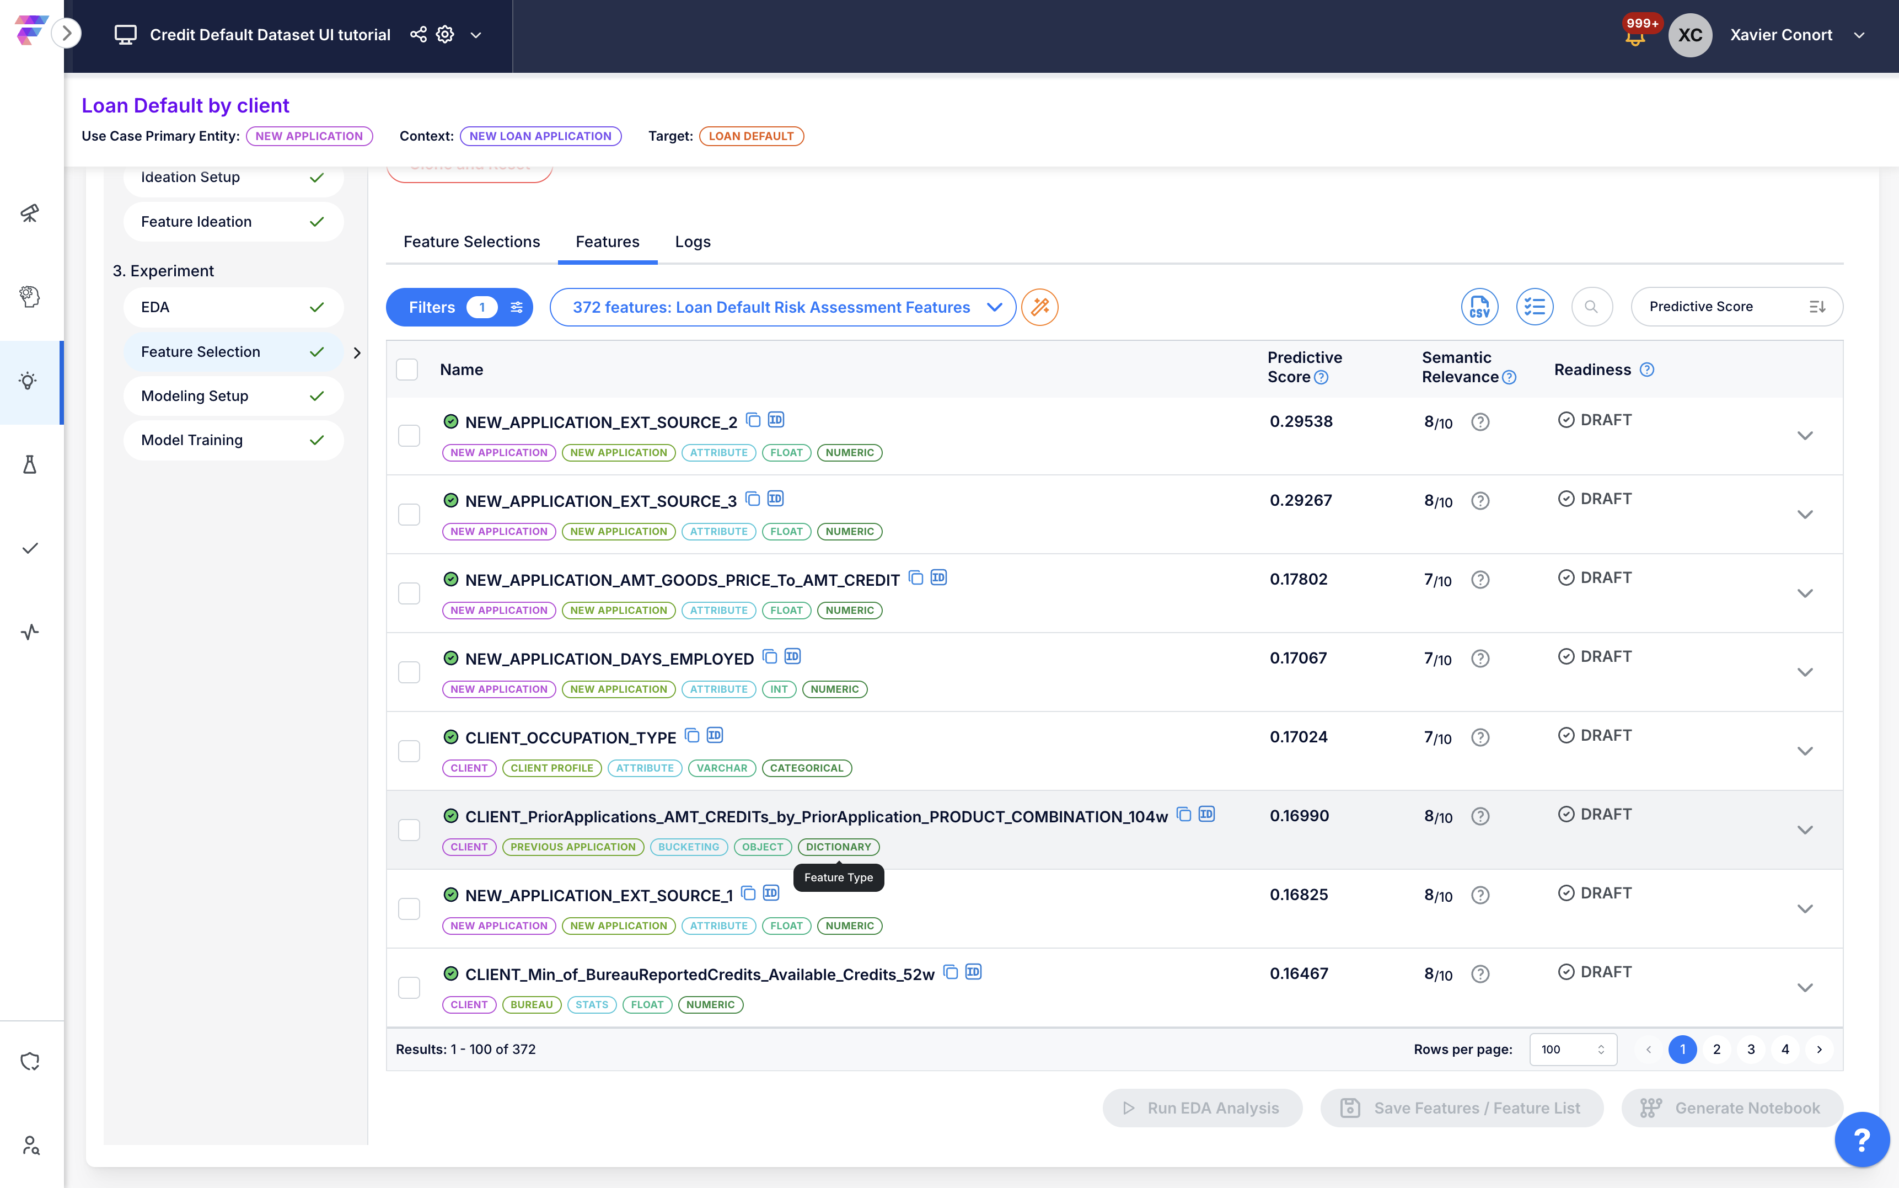Open Rows per page selector

click(1572, 1049)
